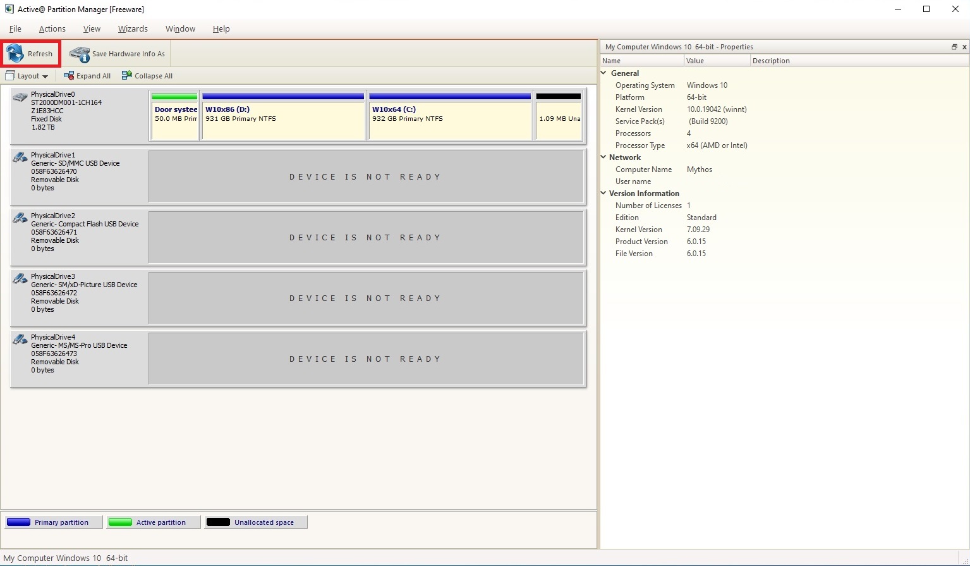Open the Layout dropdown
Screen dimensions: 970x566
click(27, 76)
